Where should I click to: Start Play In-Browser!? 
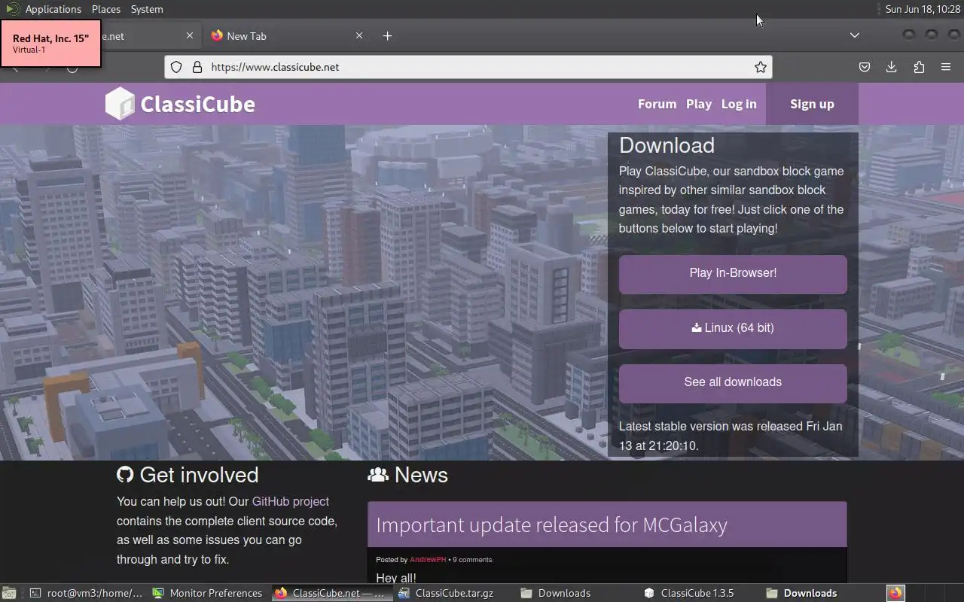733,273
